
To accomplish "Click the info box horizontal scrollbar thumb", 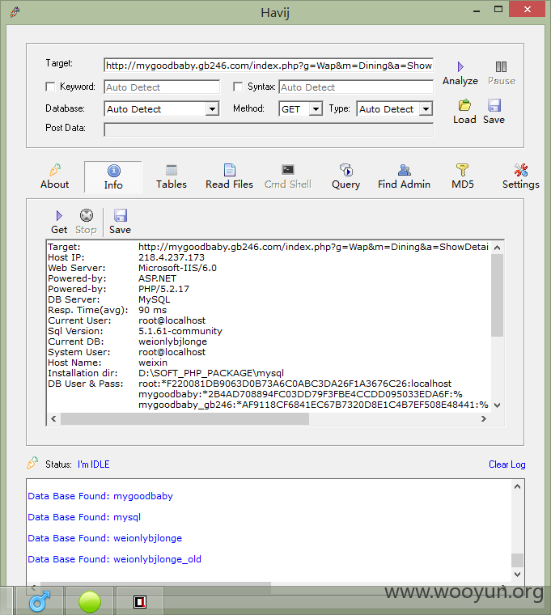I will (184, 419).
